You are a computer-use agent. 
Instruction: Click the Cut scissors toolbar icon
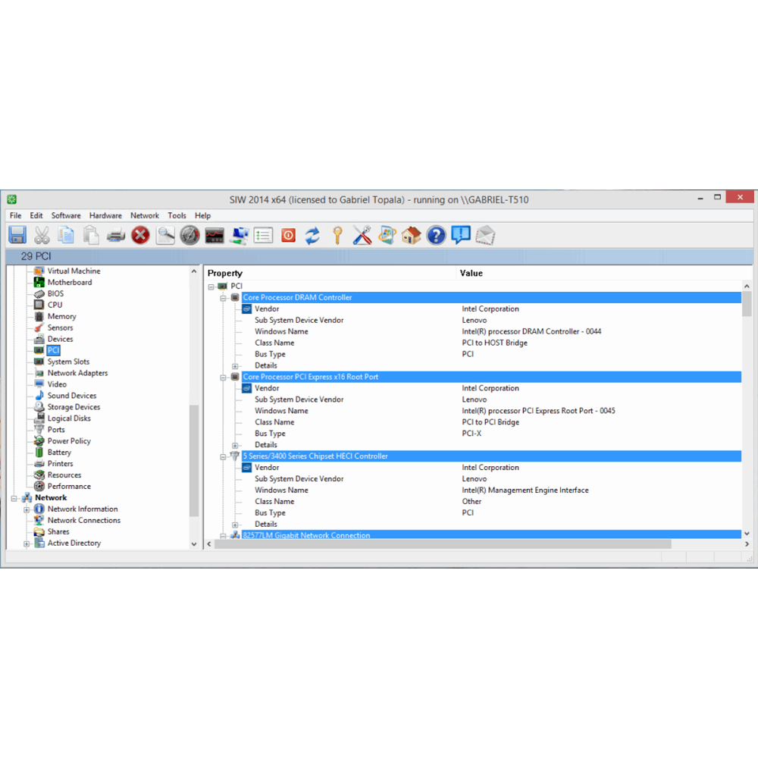click(42, 236)
